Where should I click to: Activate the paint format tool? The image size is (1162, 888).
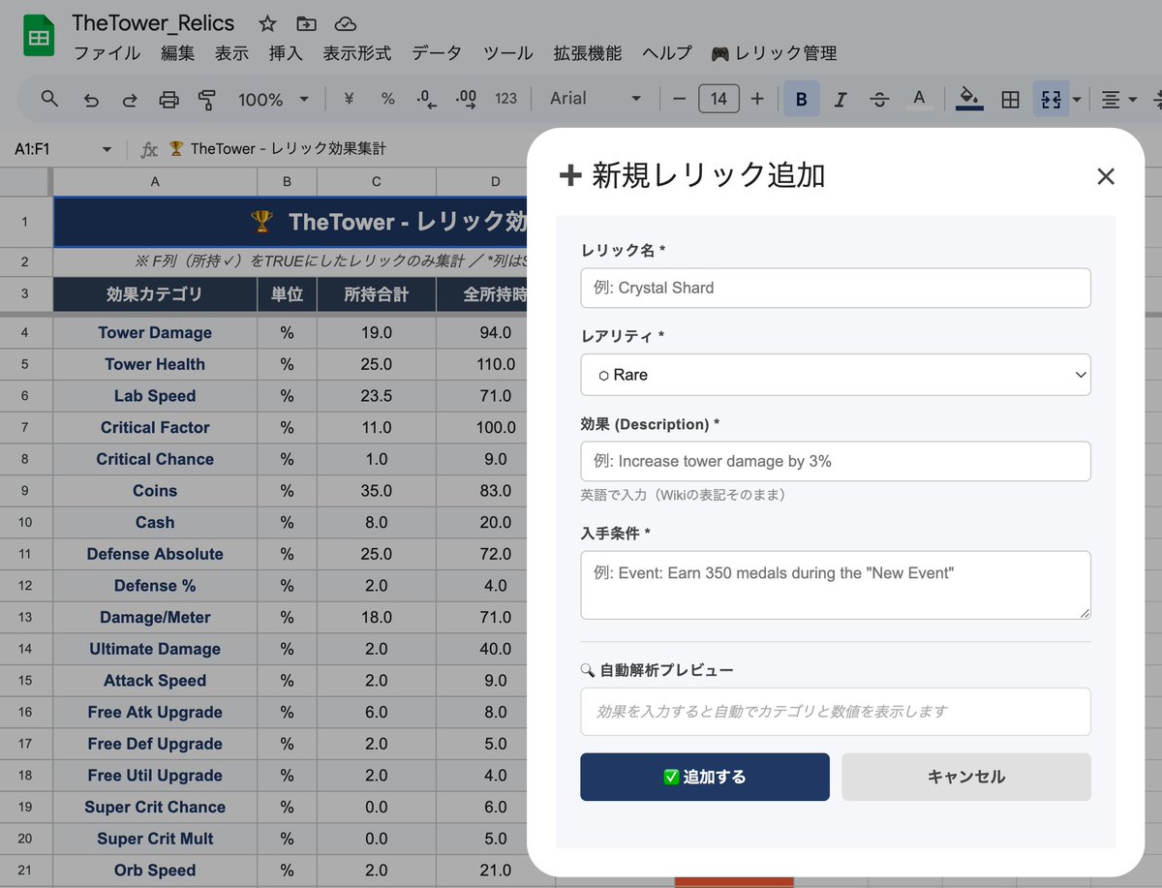206,99
